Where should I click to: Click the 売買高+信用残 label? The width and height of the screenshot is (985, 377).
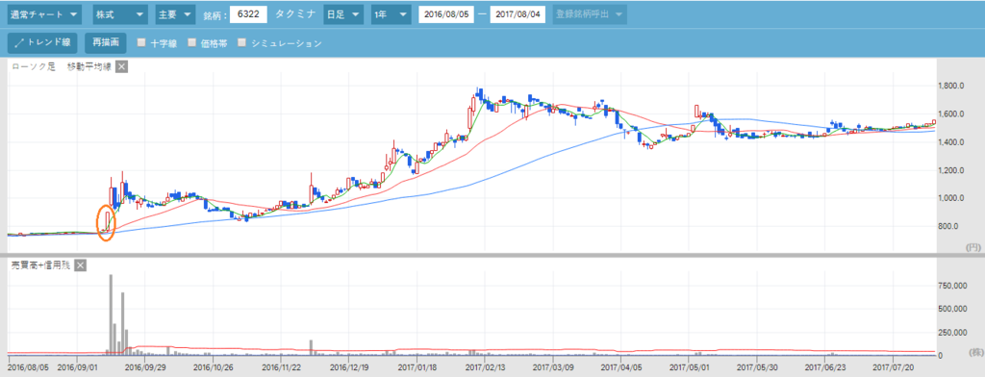tap(40, 265)
